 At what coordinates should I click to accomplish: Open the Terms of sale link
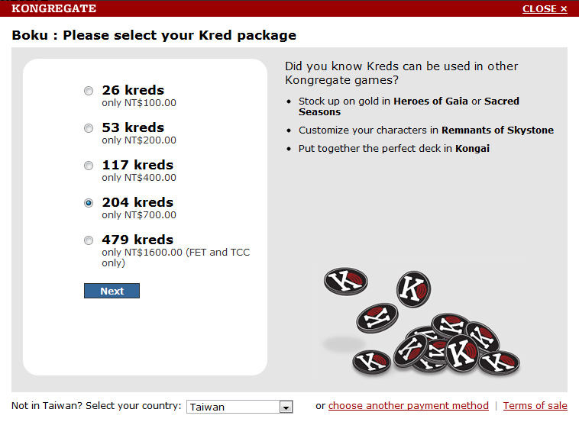(535, 406)
